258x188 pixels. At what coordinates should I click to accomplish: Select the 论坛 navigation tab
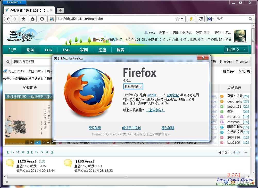point(30,50)
